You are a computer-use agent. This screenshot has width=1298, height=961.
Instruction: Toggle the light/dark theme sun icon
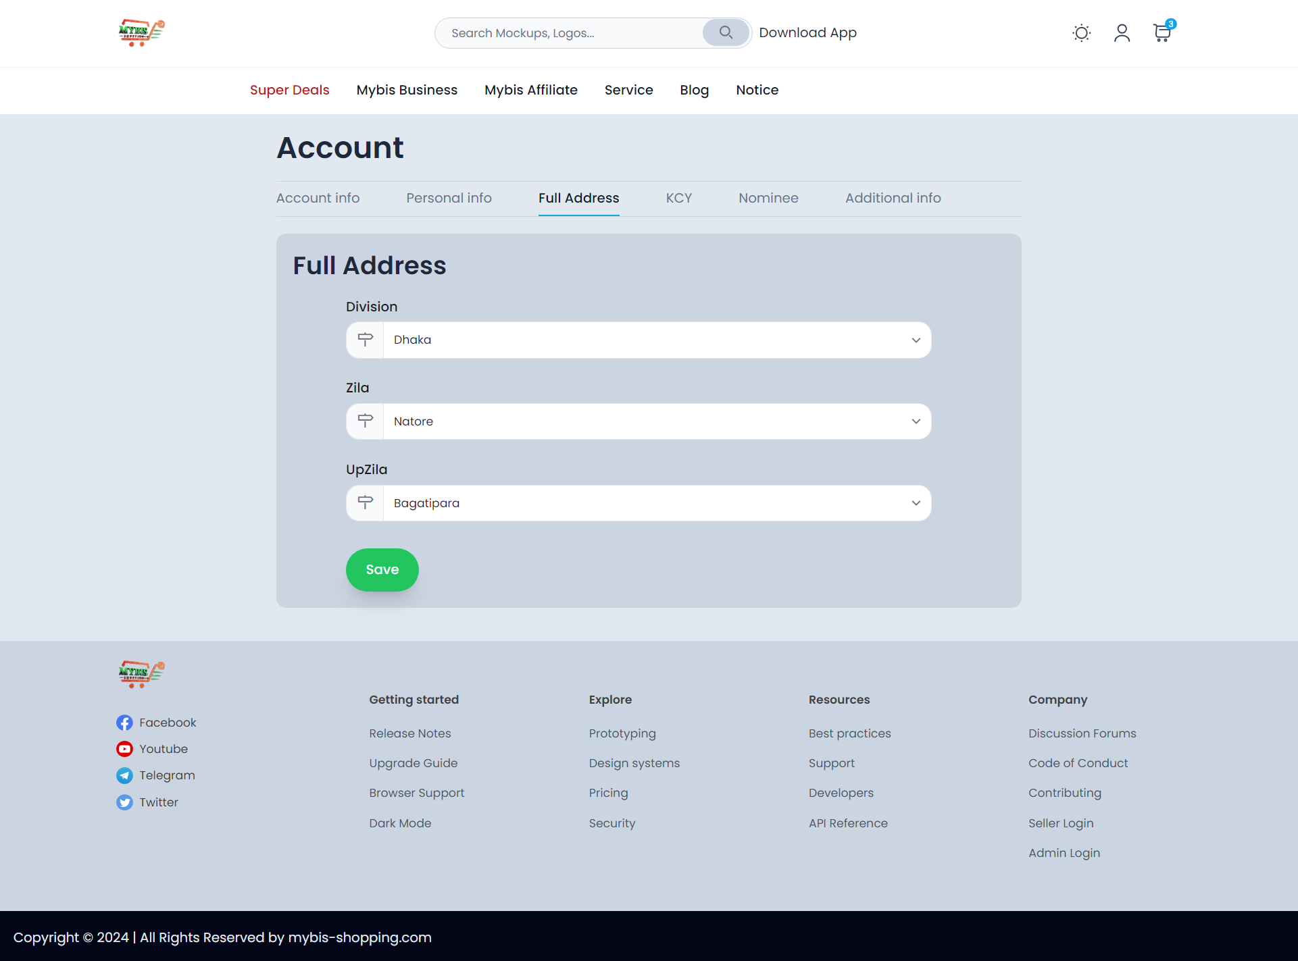pyautogui.click(x=1081, y=33)
